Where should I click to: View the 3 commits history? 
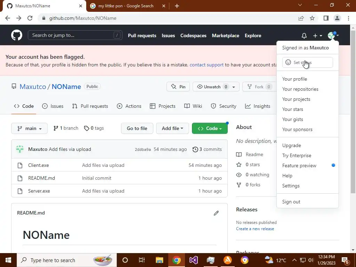click(207, 149)
